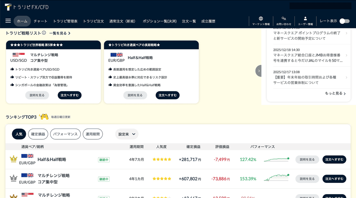This screenshot has height=198, width=356.
Task: Click 注文へすすむ on EUR/GBP Half&Half card
Action: [168, 95]
